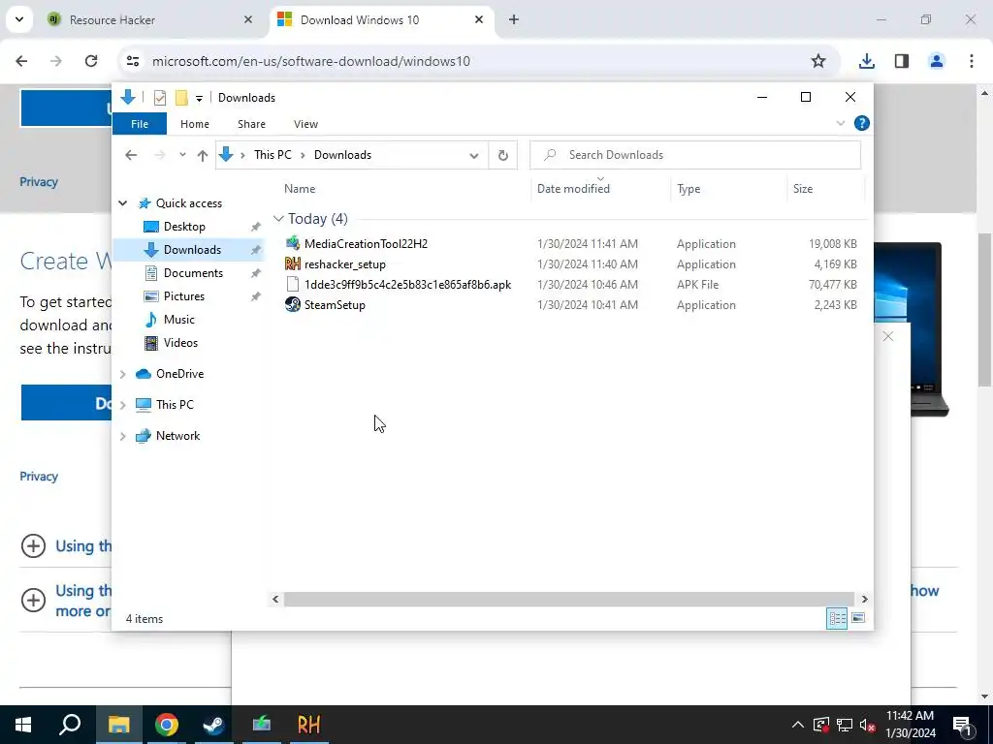Refresh the Downloads folder view

(x=503, y=155)
